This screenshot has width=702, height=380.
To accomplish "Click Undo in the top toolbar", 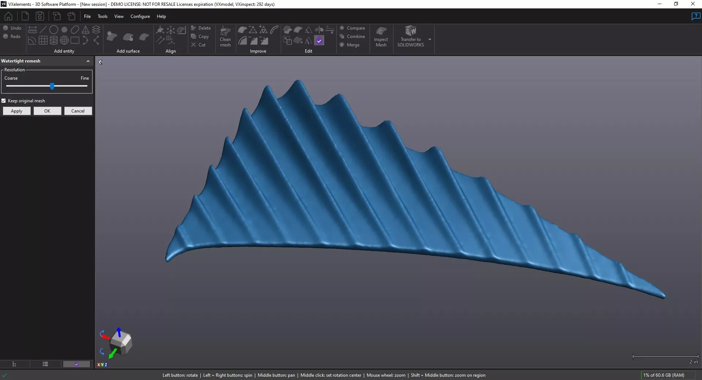I will coord(12,28).
